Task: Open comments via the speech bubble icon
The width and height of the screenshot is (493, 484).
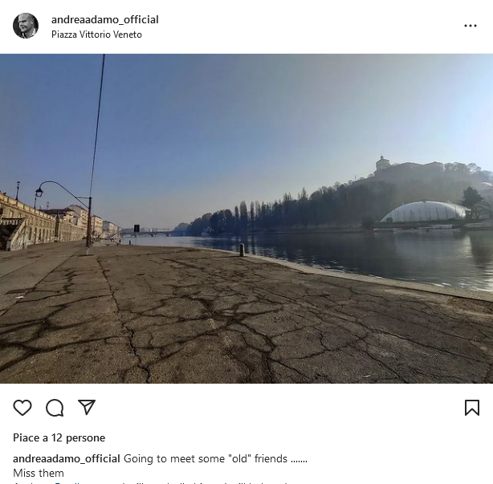Action: click(x=55, y=408)
